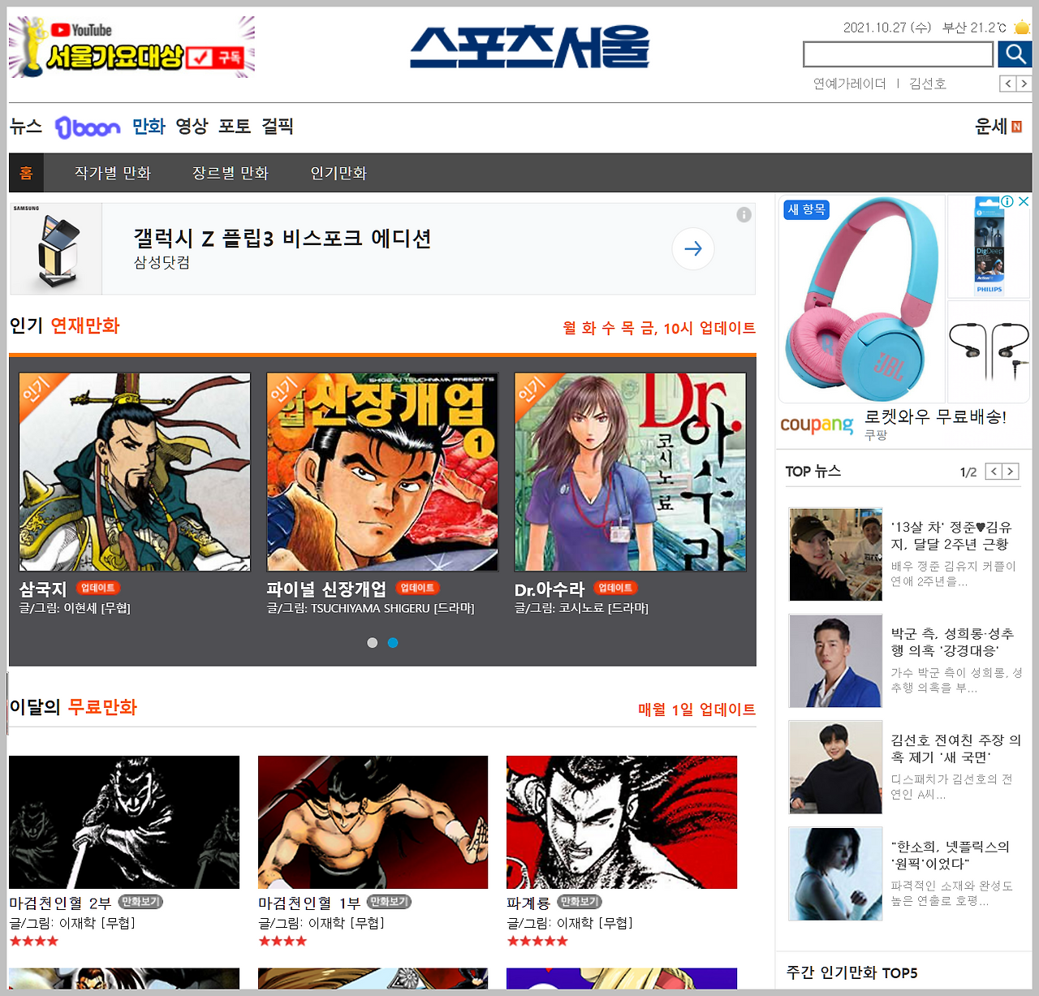The width and height of the screenshot is (1039, 996).
Task: Click 마검천인혈 2부 star rating
Action: (x=34, y=941)
